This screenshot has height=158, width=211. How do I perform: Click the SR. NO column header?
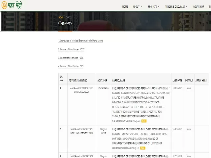[x=61, y=79]
